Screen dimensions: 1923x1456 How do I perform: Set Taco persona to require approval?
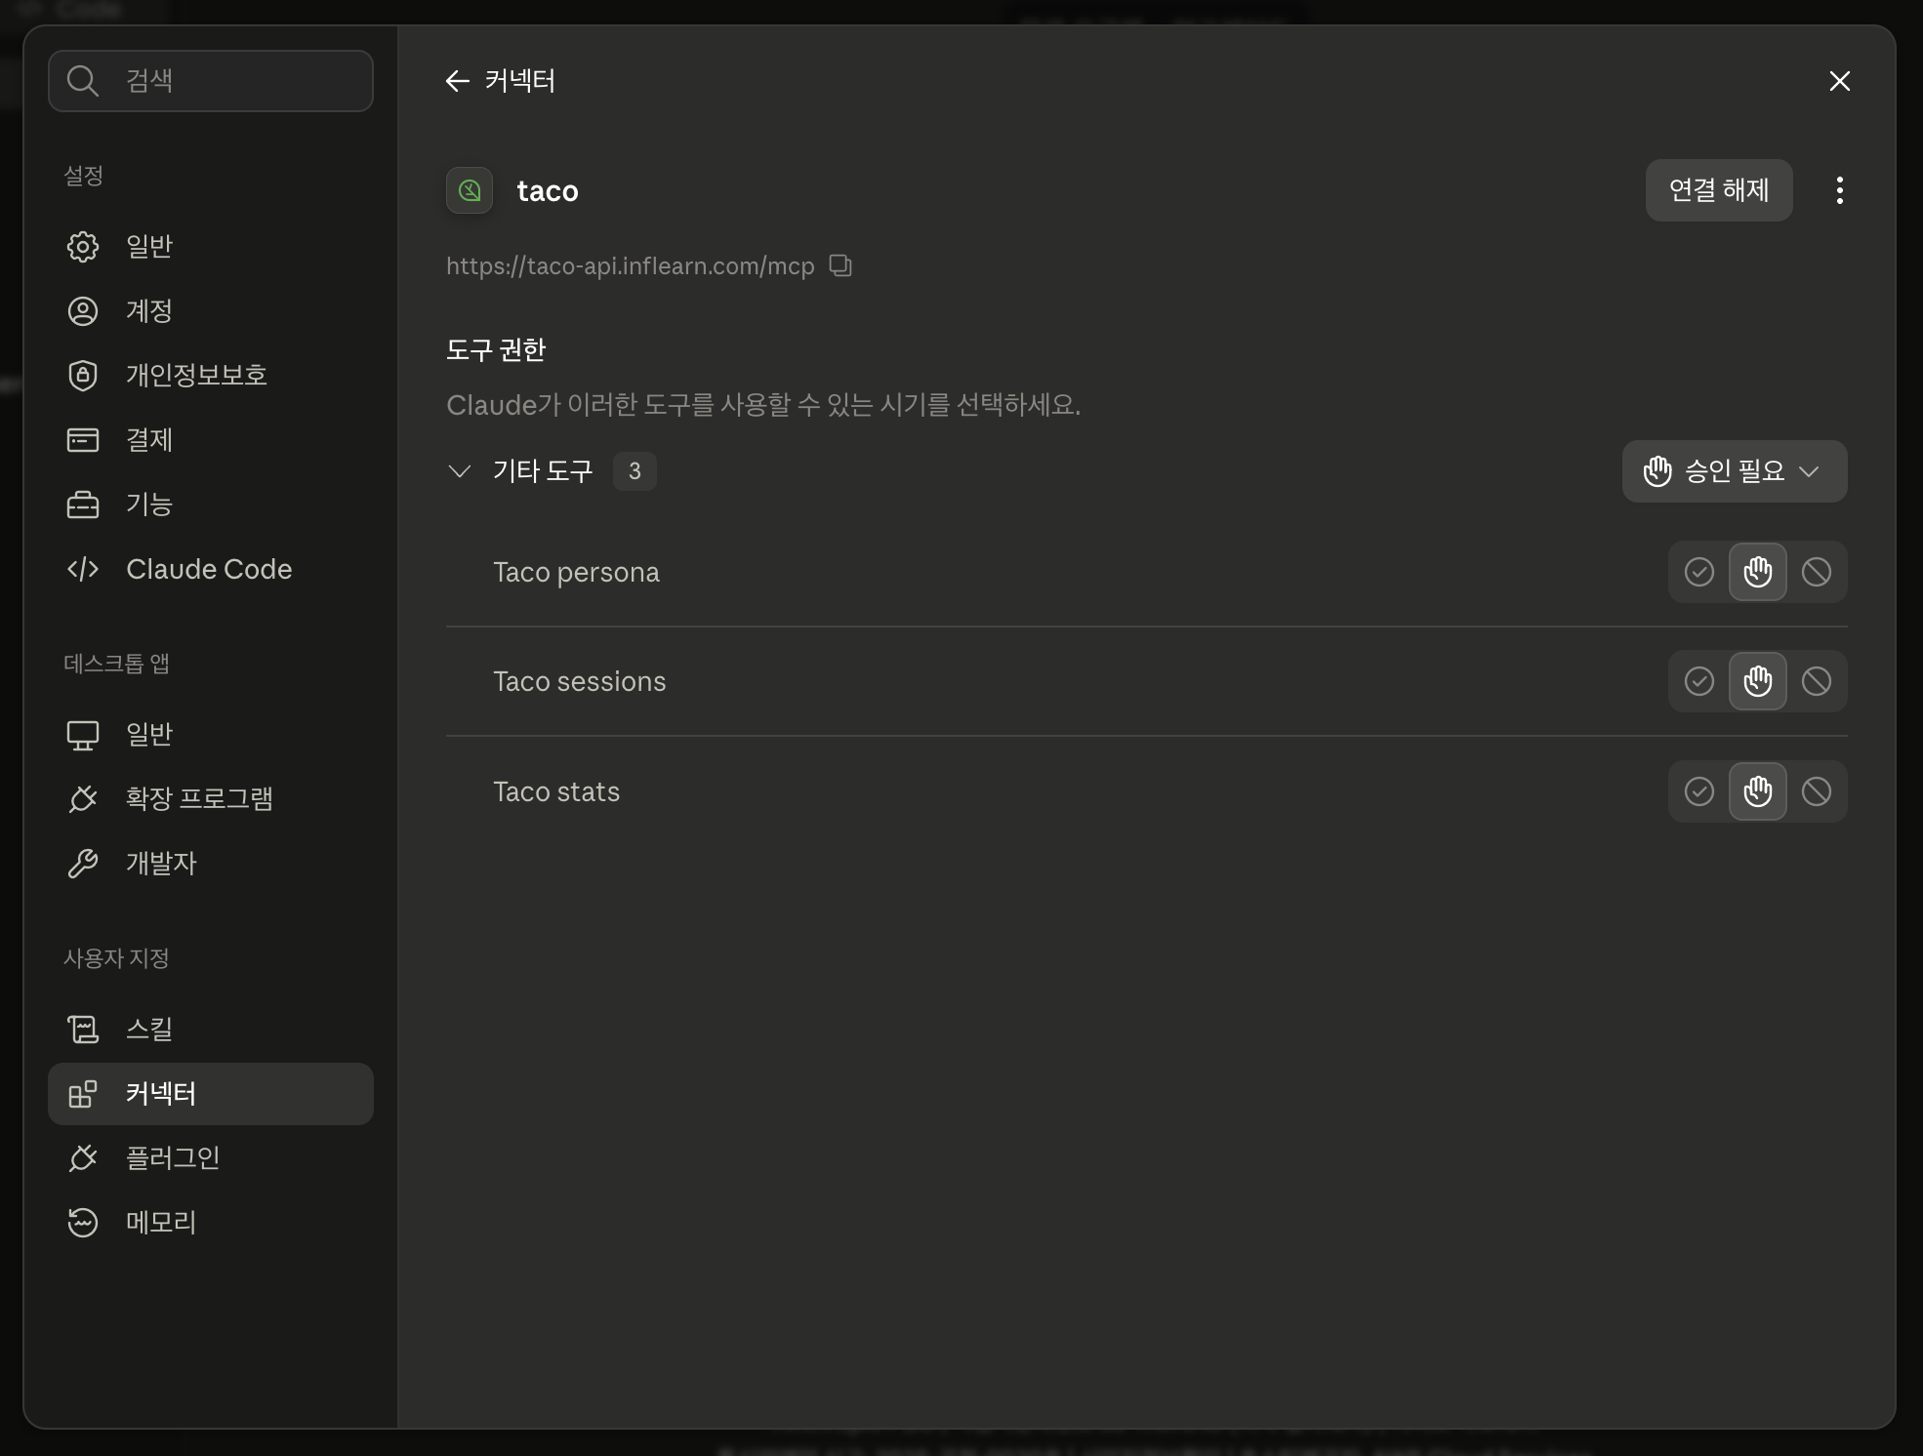[x=1758, y=572]
